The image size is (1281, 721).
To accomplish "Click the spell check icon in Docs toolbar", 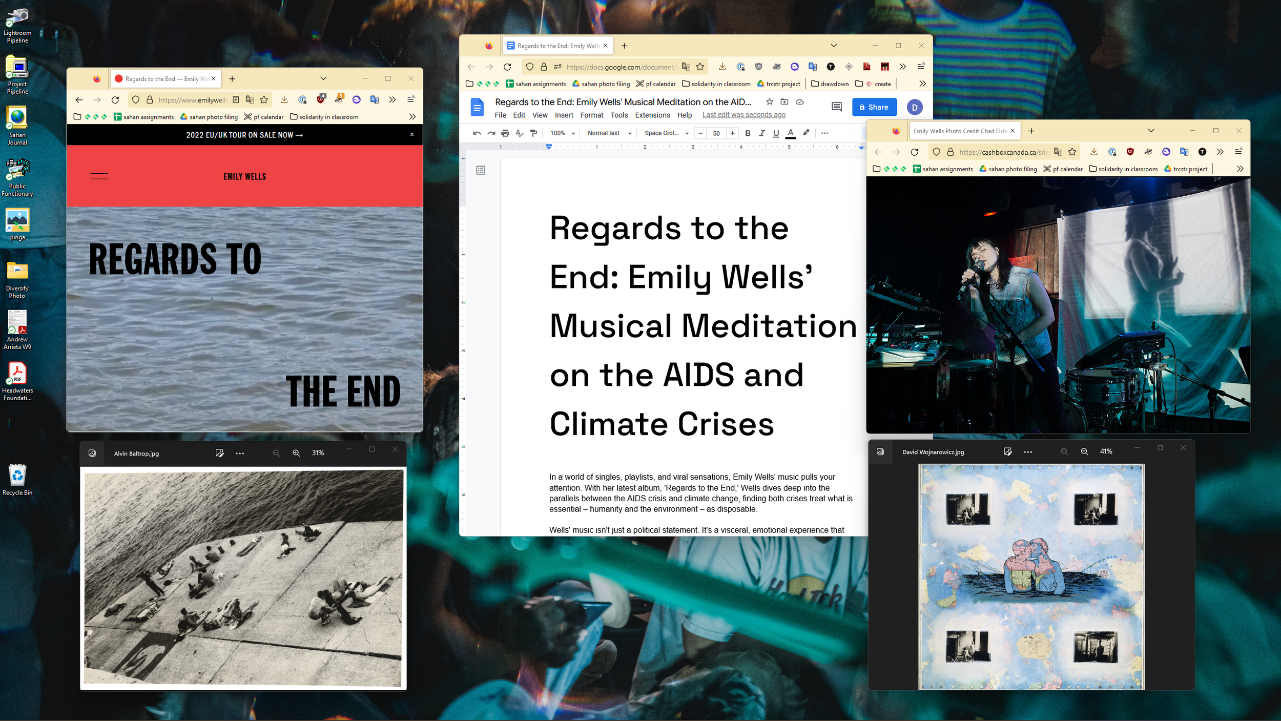I will point(519,133).
